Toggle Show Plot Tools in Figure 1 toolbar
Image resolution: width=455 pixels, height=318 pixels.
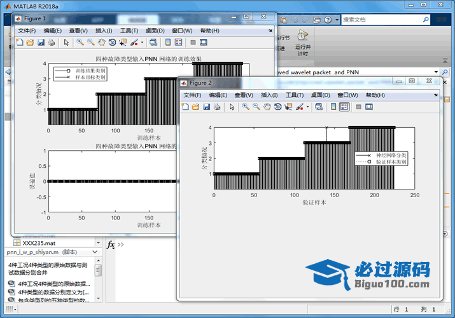tap(204, 43)
